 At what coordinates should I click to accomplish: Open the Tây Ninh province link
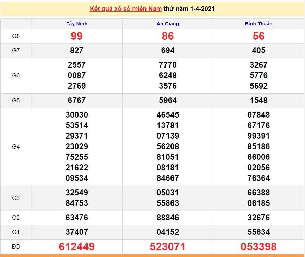tap(77, 24)
